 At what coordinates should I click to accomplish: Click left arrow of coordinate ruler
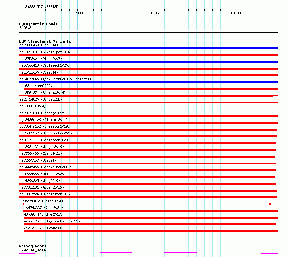click(x=20, y=10)
